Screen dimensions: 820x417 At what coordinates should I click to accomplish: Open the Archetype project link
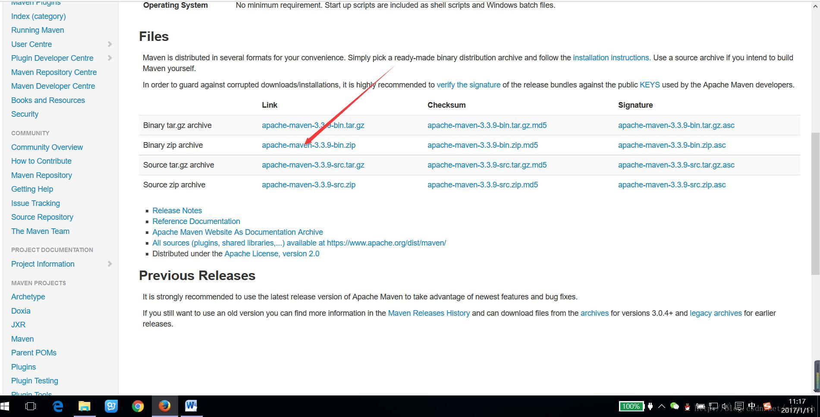click(x=28, y=297)
